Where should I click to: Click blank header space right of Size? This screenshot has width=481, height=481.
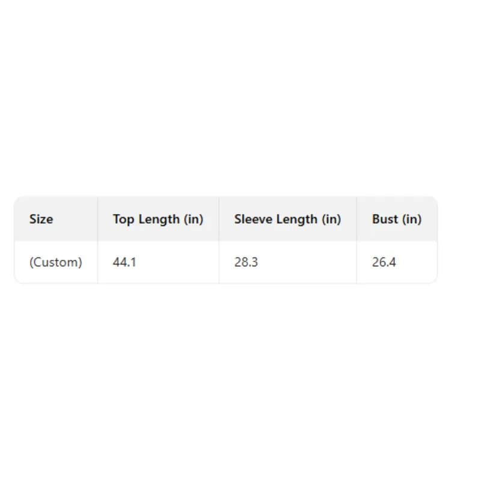click(75, 219)
